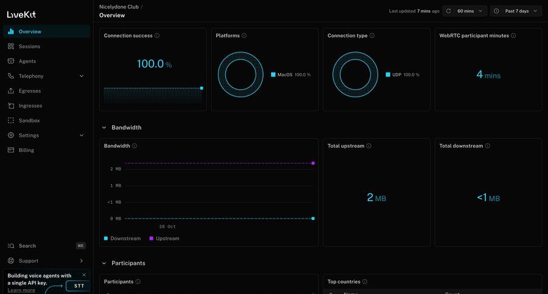Screen dimensions: 548x294
Task: Click info icon next to Bandwidth chart title
Action: coord(134,146)
